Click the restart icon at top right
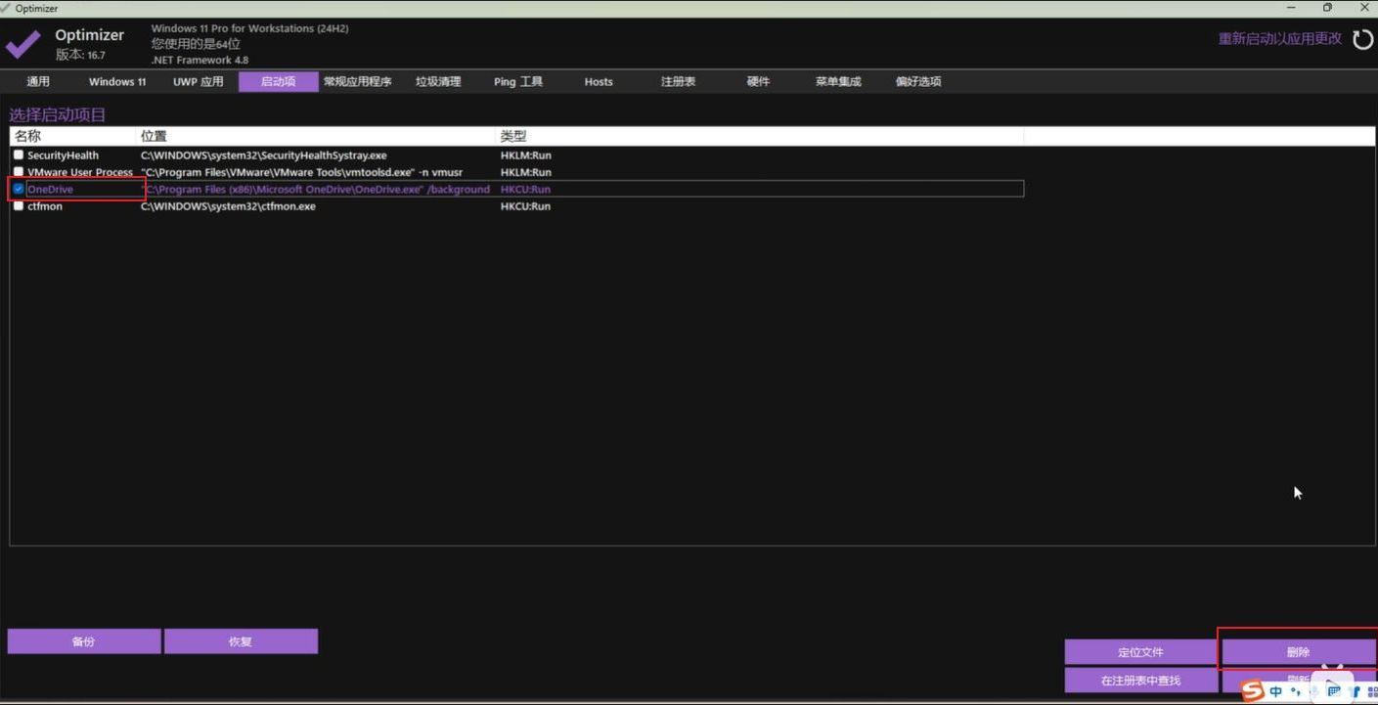Image resolution: width=1378 pixels, height=705 pixels. pyautogui.click(x=1362, y=39)
